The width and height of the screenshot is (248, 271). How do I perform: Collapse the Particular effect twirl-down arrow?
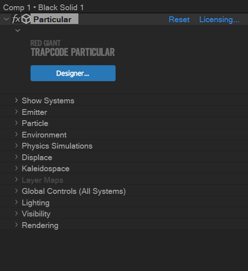[6, 19]
